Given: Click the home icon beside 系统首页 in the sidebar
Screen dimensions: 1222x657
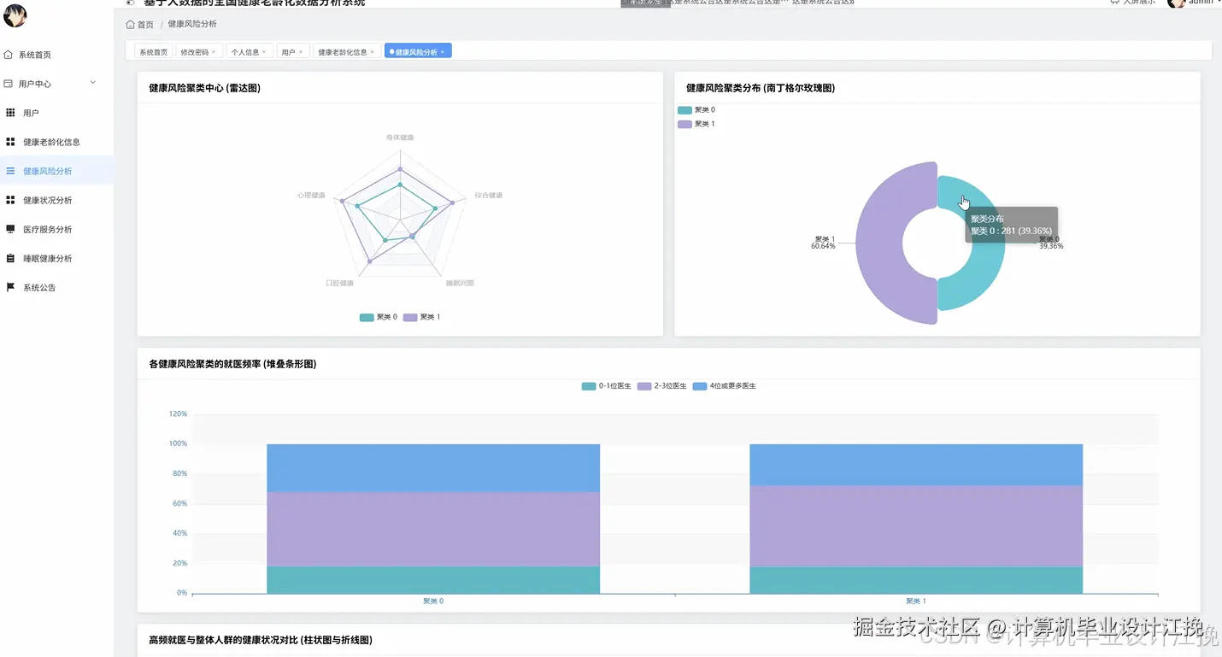Looking at the screenshot, I should 9,55.
